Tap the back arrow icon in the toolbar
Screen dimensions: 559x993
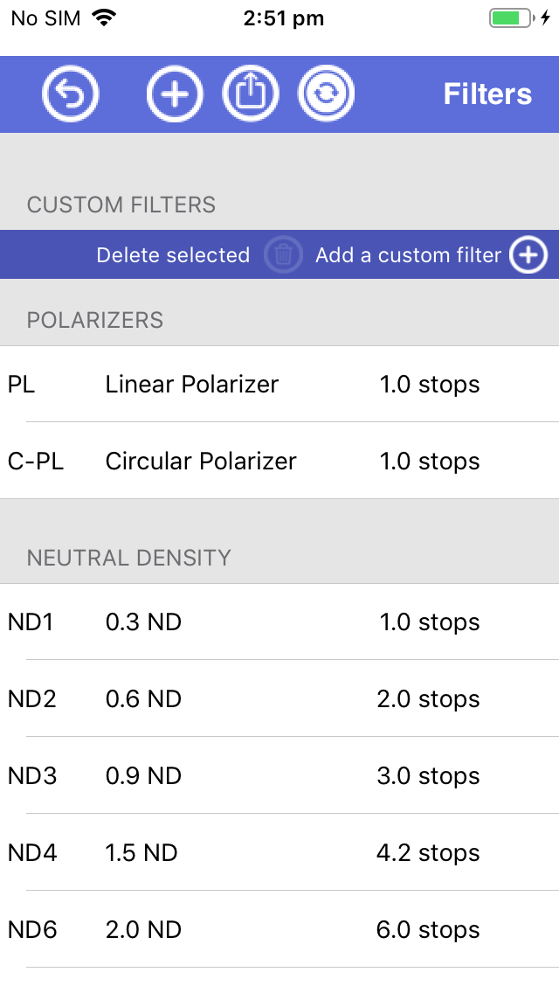pyautogui.click(x=70, y=94)
